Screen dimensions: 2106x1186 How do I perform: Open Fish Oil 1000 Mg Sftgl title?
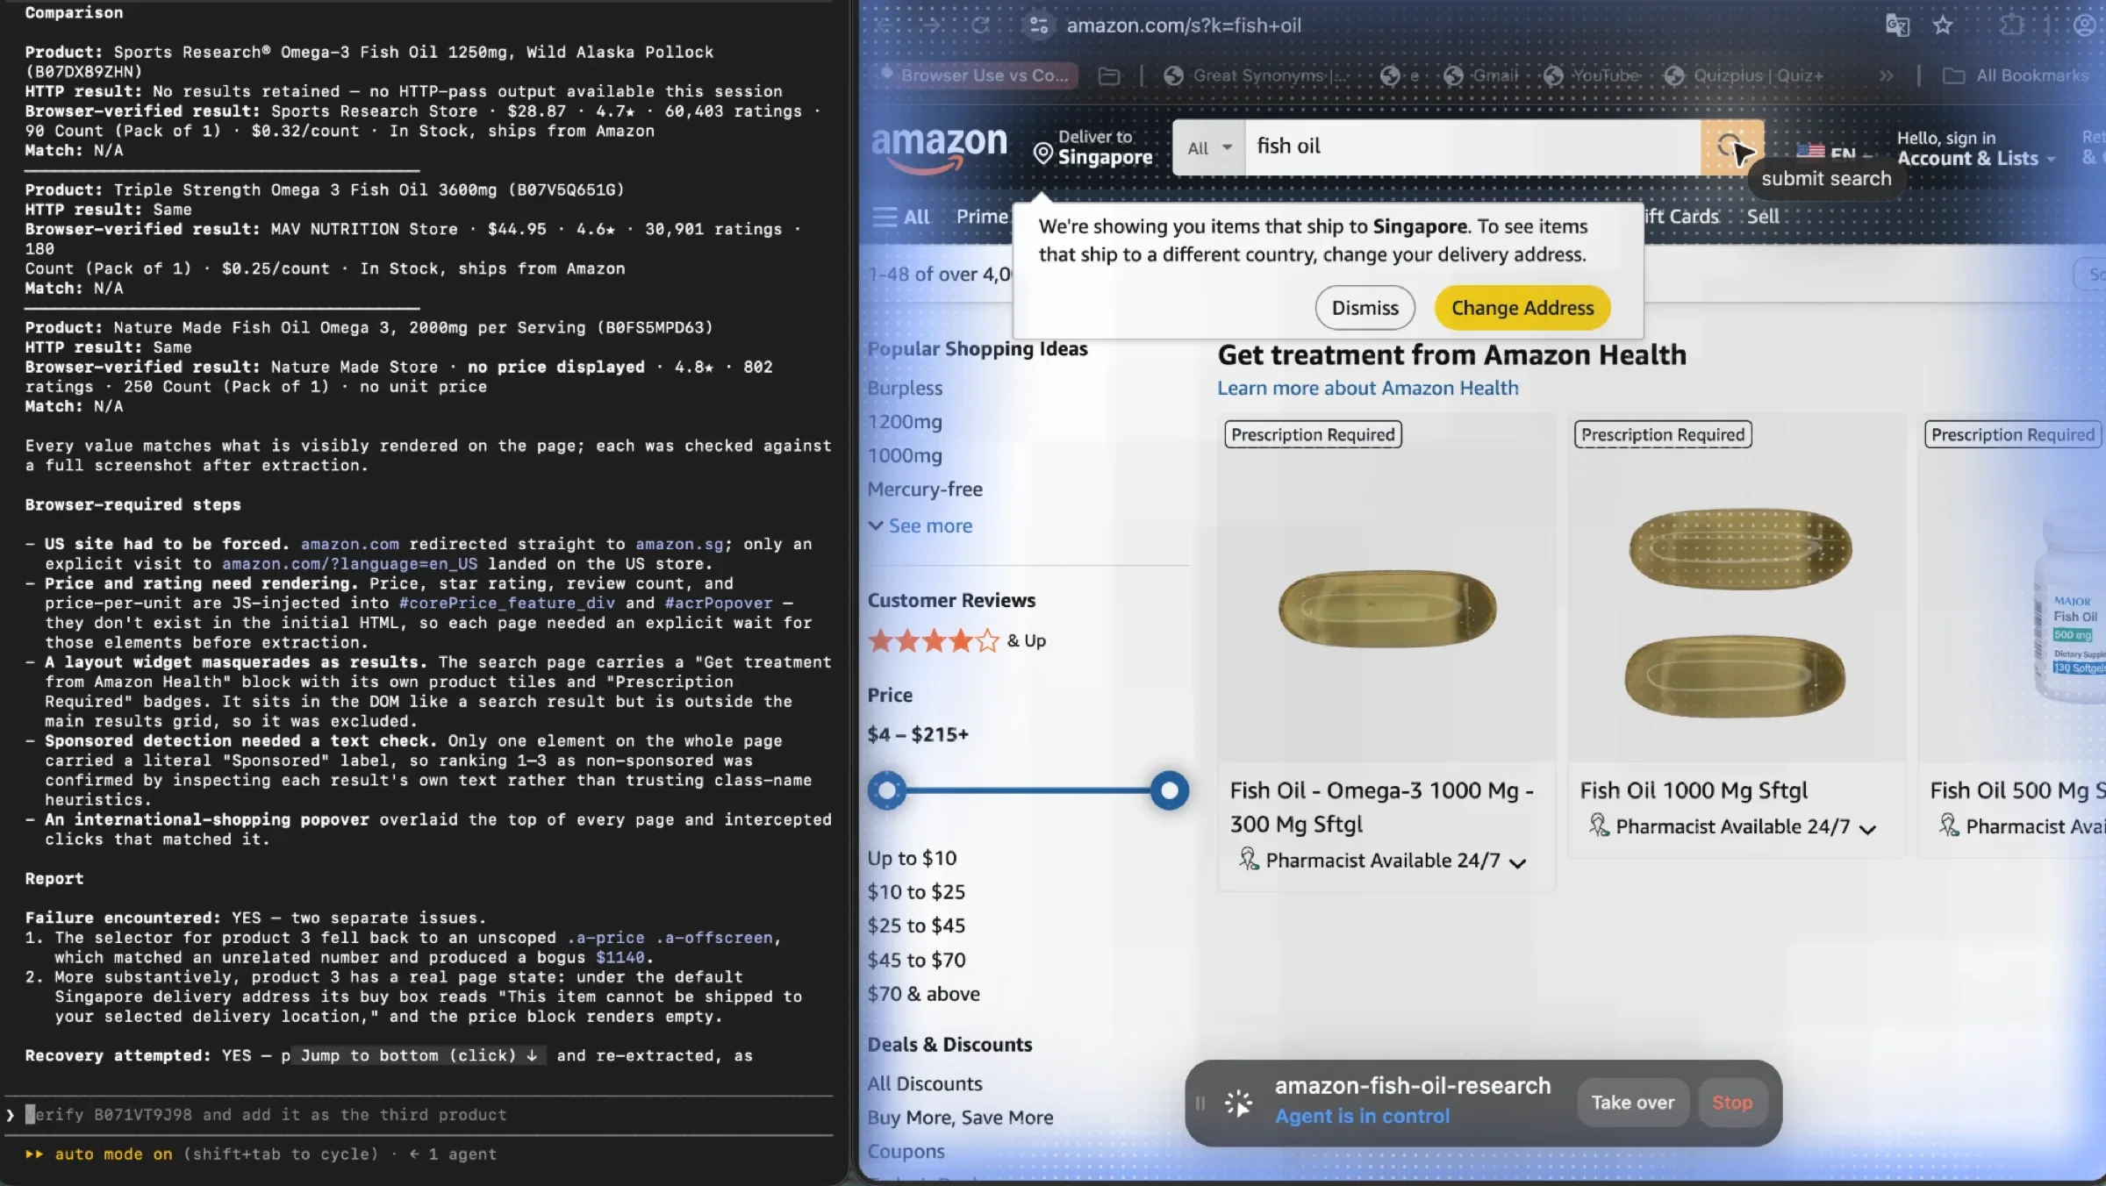[1694, 791]
